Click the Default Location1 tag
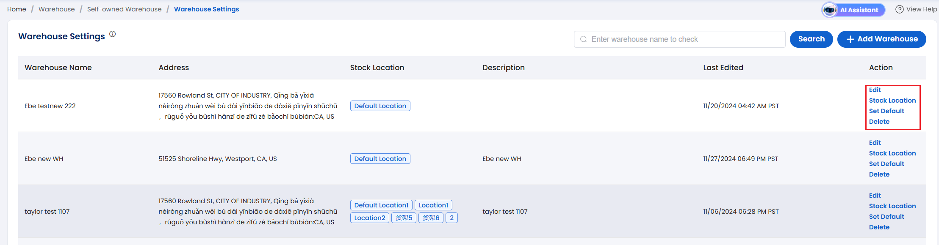 381,205
